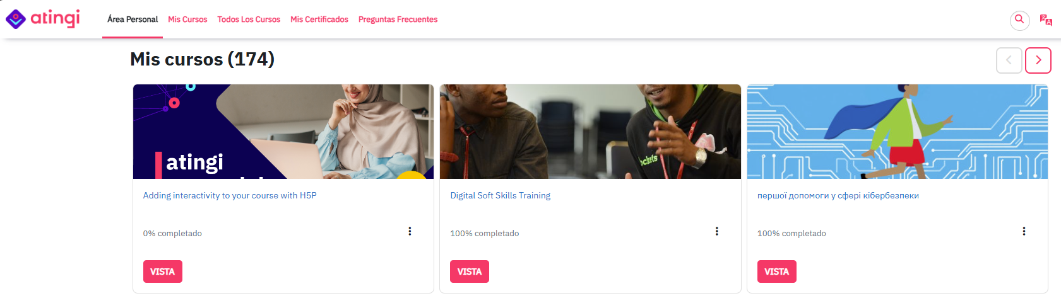This screenshot has width=1061, height=308.
Task: Open three-dot menu for Digital Soft Skills Training
Action: (x=717, y=231)
